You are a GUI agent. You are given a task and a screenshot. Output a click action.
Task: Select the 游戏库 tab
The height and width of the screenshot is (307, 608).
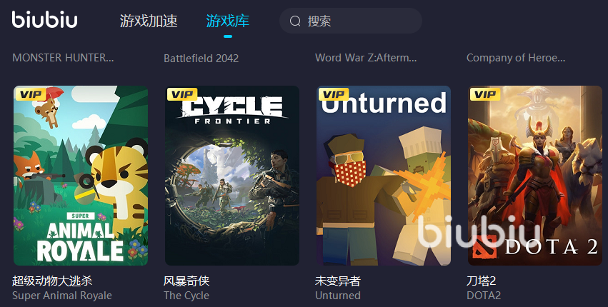(228, 21)
